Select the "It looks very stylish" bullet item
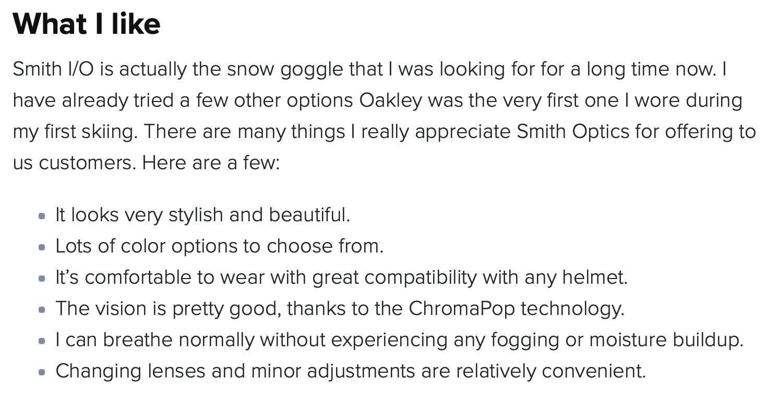 (x=202, y=215)
